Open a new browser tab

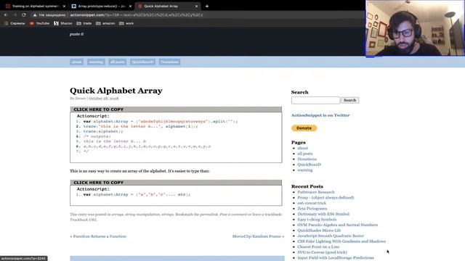207,6
